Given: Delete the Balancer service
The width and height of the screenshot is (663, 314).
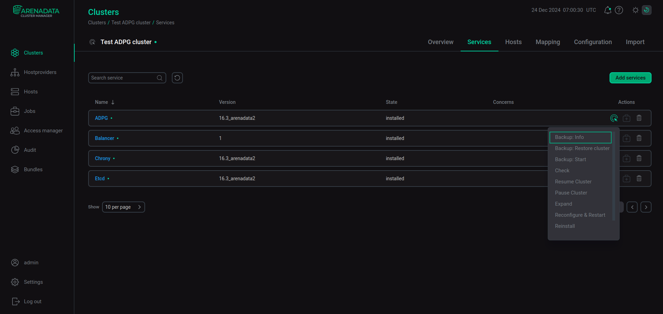Looking at the screenshot, I should point(639,138).
